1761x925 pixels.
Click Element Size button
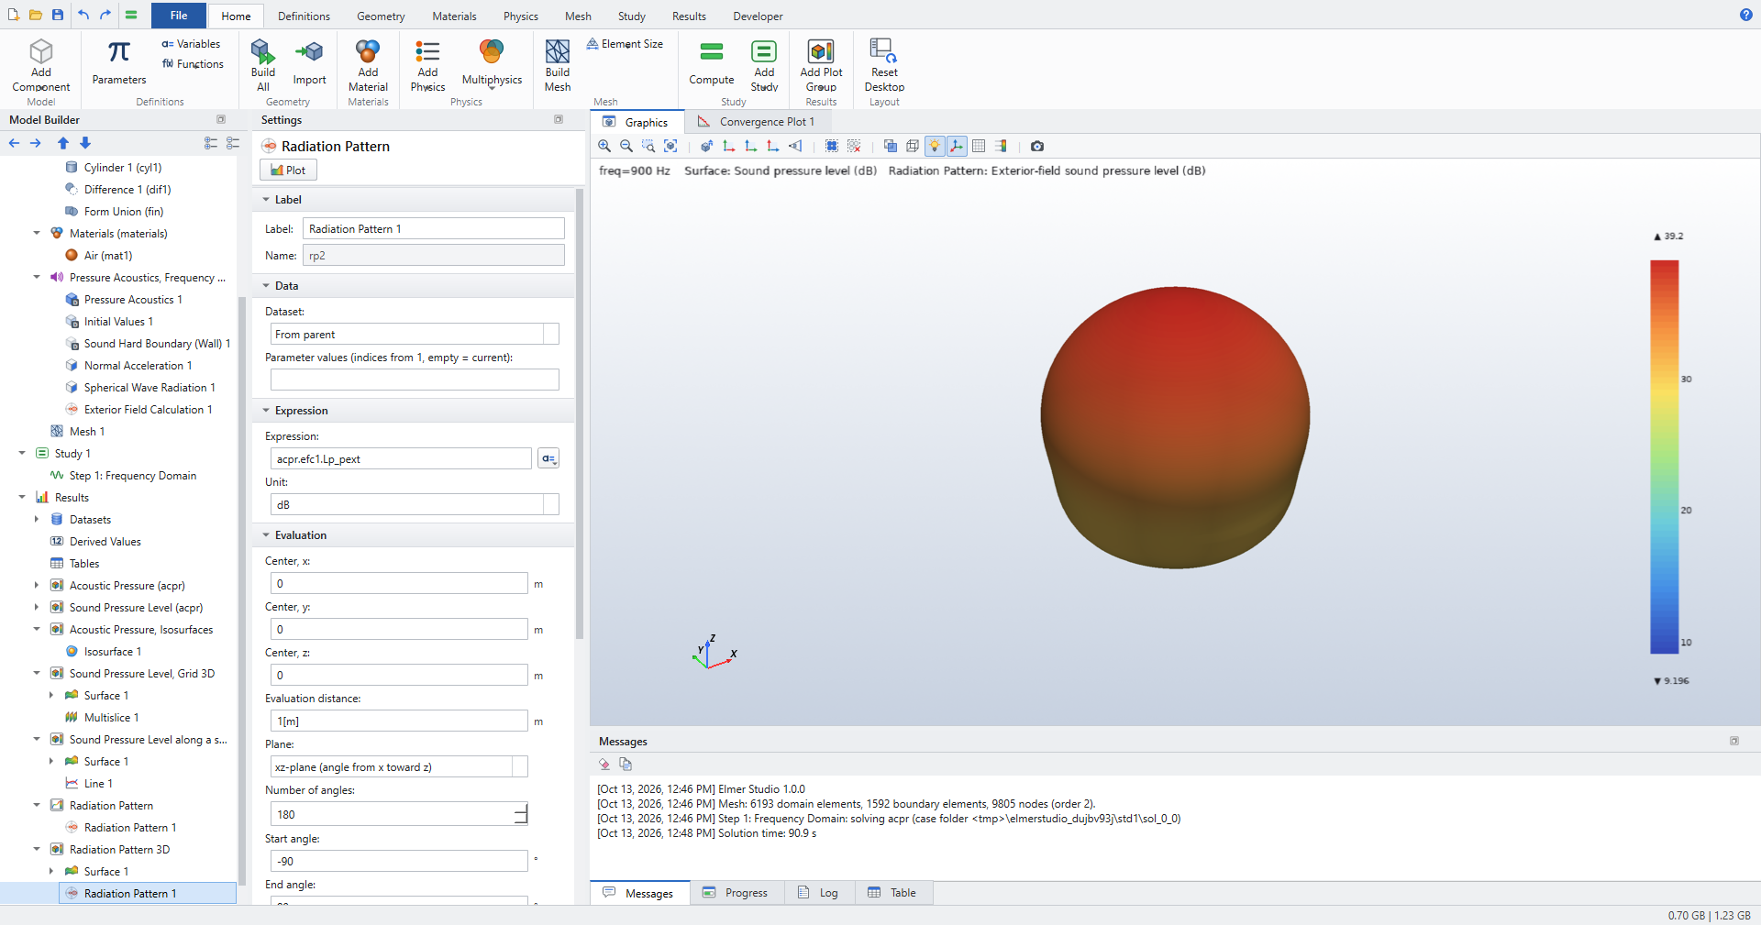[625, 44]
